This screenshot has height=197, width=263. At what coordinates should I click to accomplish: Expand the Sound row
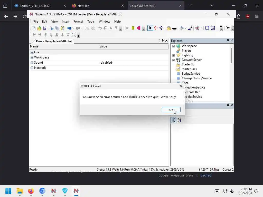click(32, 63)
